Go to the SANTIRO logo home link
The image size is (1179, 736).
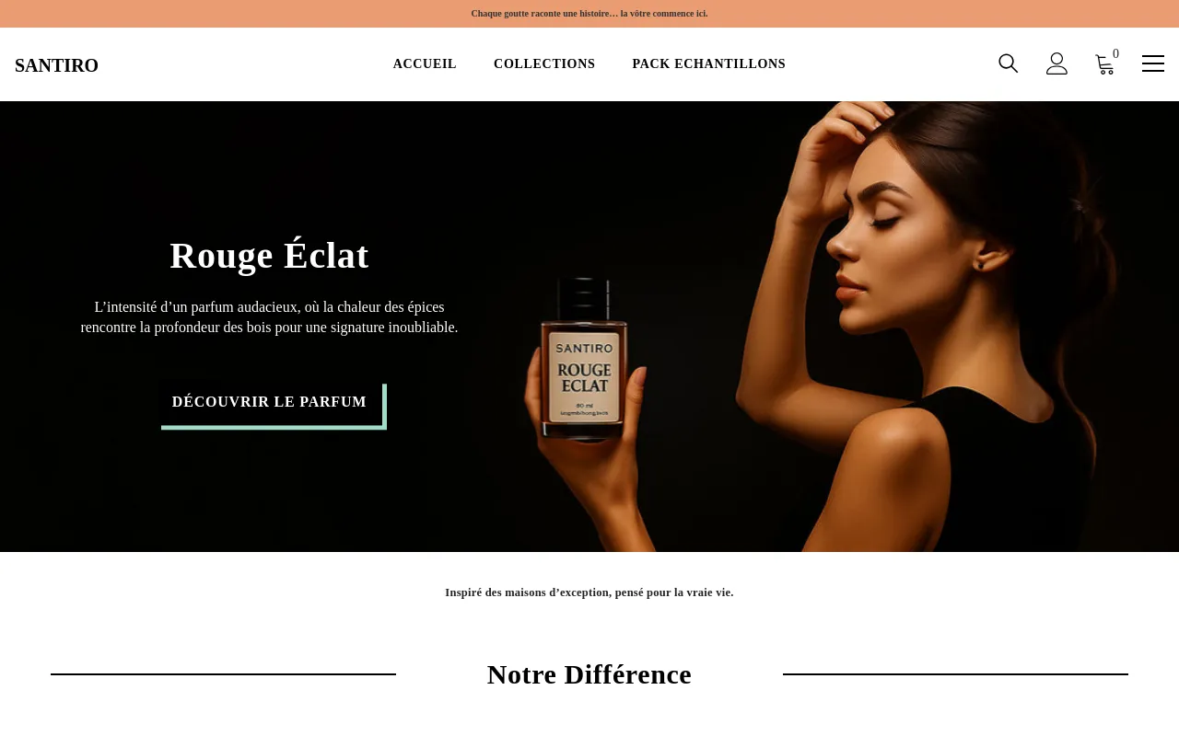[56, 65]
